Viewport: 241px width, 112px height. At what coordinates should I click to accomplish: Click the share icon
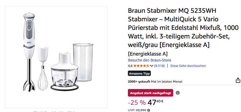tap(238, 80)
